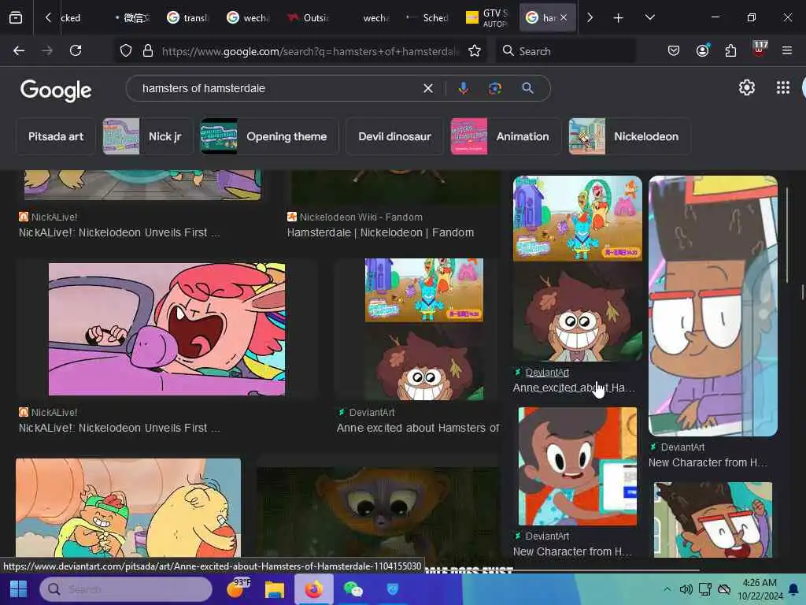Select the Devil dinosaur filter chip

(x=394, y=136)
